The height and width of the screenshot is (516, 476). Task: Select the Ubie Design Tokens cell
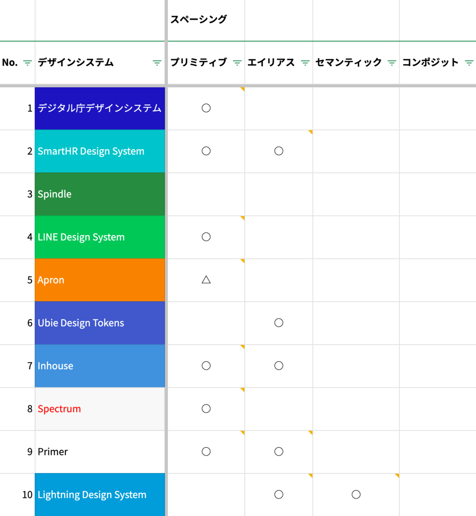click(100, 323)
